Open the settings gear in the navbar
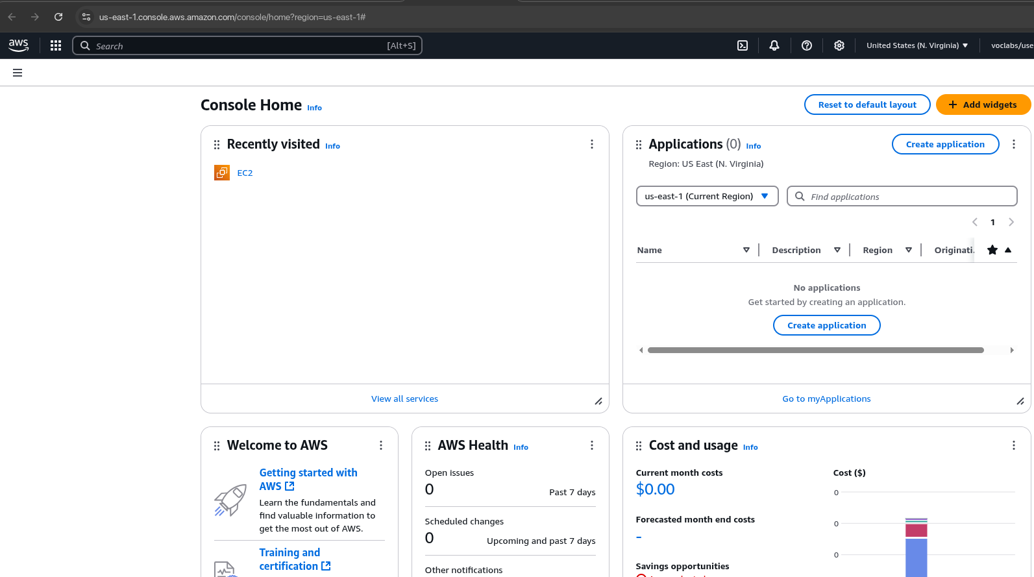 [x=839, y=45]
